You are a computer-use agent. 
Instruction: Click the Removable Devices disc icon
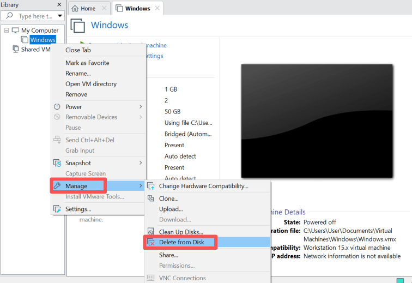point(57,117)
